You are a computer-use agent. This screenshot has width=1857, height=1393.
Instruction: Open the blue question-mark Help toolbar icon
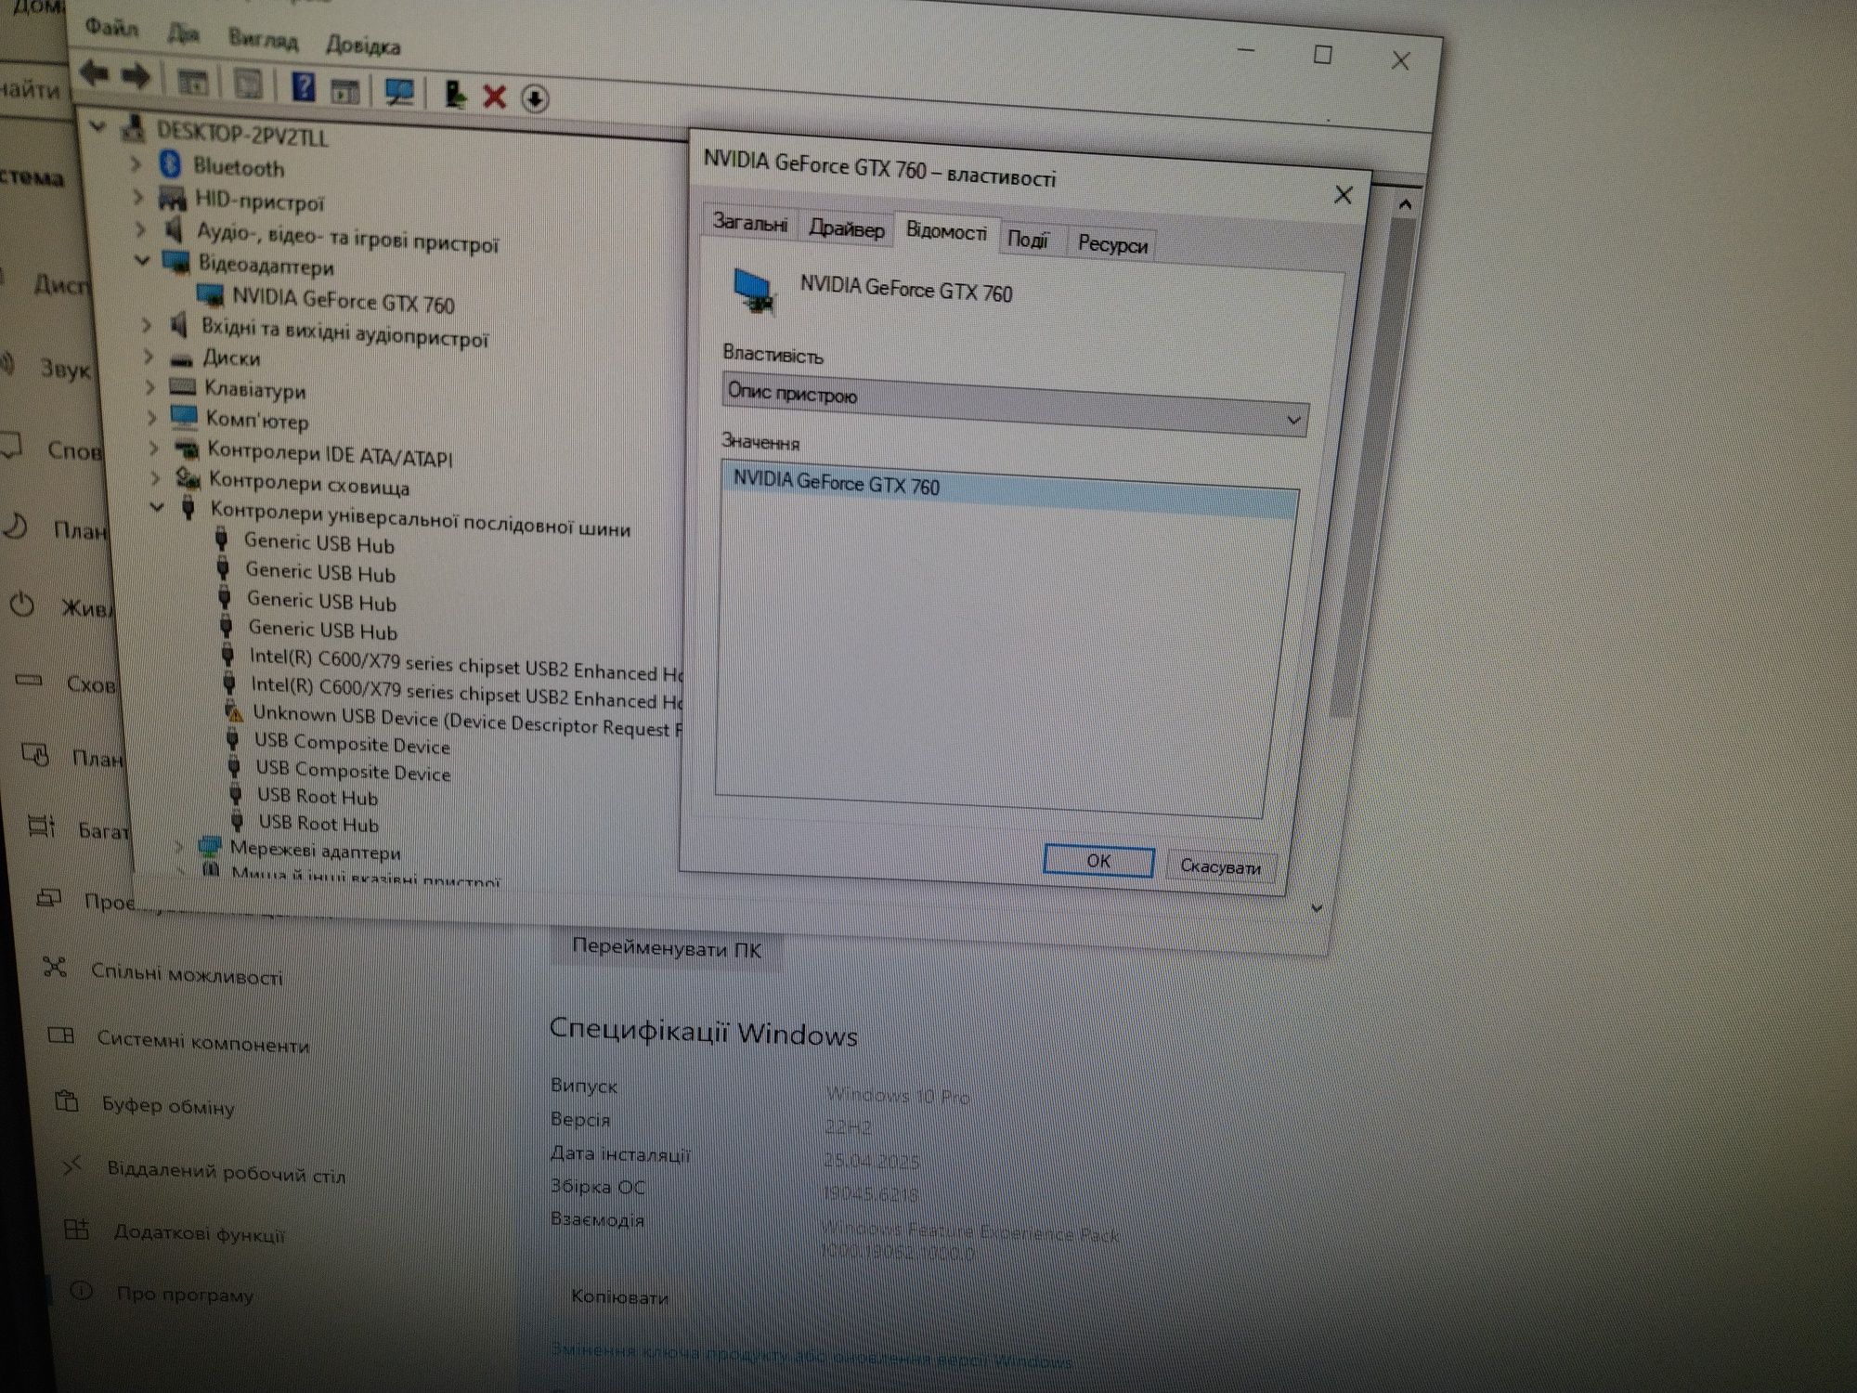click(303, 86)
